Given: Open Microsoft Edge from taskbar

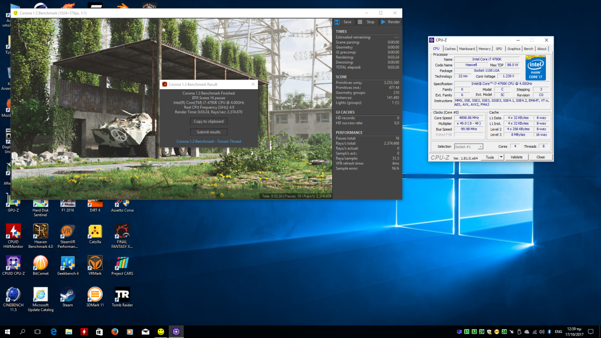Looking at the screenshot, I should point(54,331).
